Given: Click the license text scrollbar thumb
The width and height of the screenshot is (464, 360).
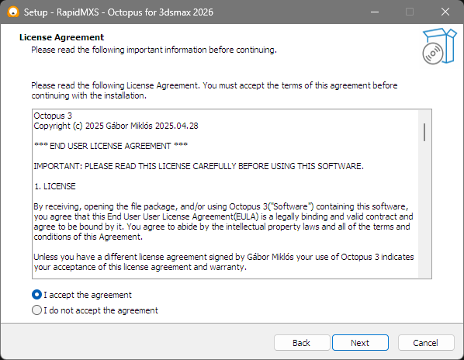Looking at the screenshot, I should tap(424, 132).
